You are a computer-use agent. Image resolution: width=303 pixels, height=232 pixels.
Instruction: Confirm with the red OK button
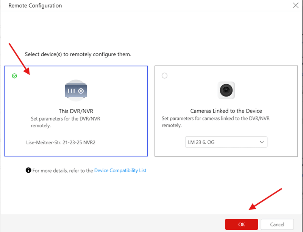(242, 224)
